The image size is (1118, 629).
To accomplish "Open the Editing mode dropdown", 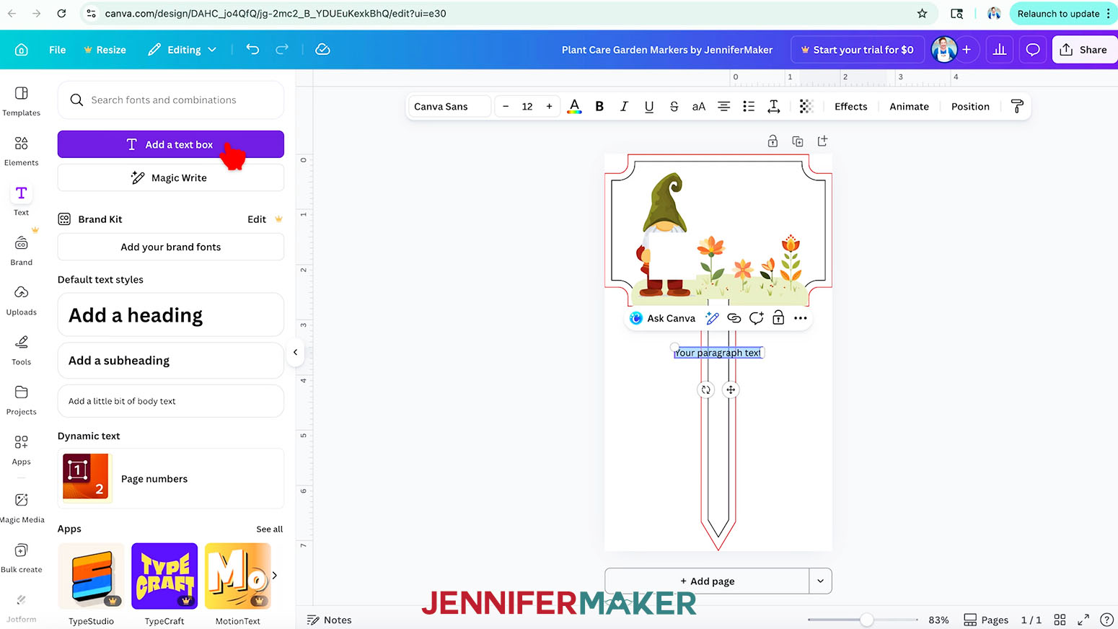I will click(182, 50).
